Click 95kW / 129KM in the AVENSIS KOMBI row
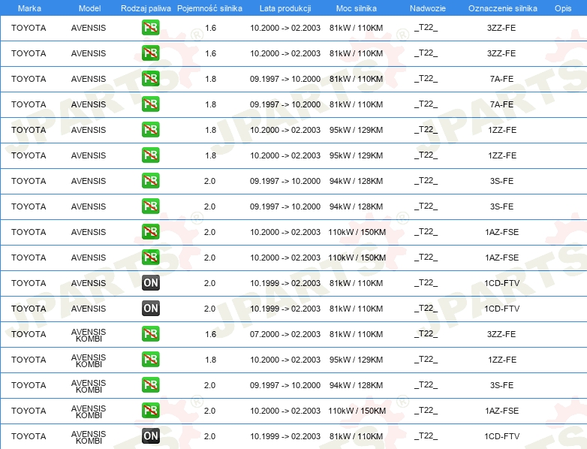 tap(356, 360)
